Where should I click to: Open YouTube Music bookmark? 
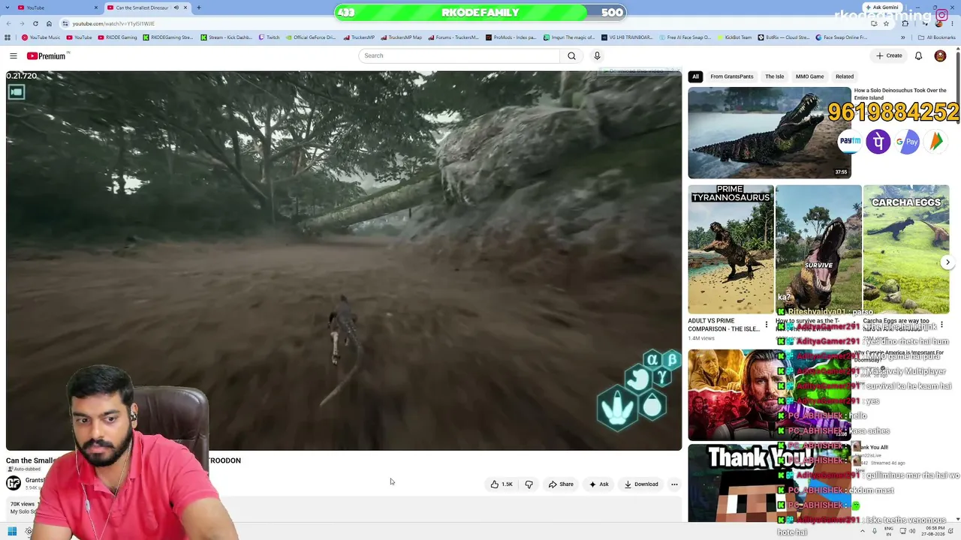(41, 37)
